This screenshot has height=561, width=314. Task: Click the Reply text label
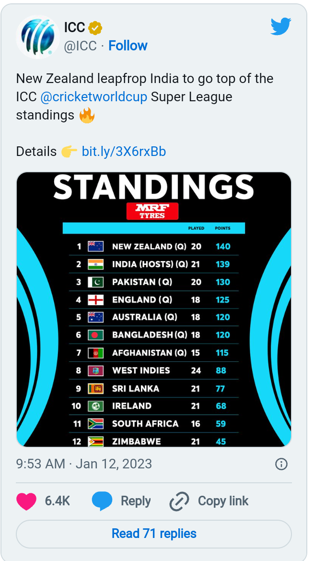click(x=136, y=501)
